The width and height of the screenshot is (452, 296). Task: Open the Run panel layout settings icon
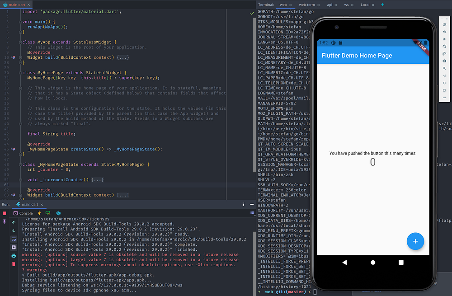coord(252,213)
